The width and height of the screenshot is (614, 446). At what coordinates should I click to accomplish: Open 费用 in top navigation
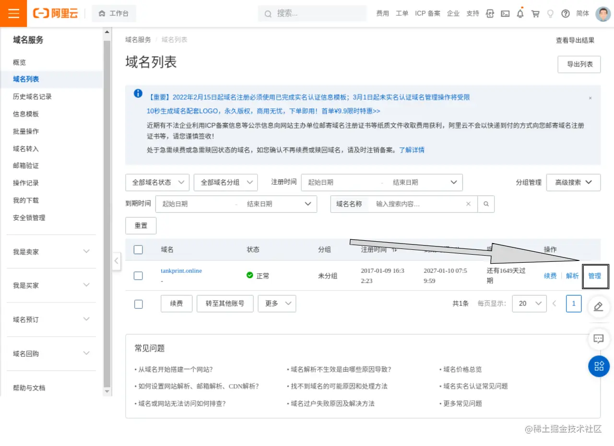point(383,13)
